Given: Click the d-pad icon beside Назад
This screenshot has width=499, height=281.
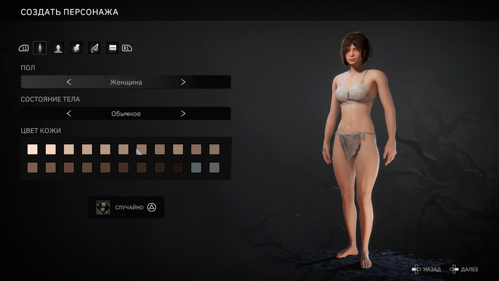Looking at the screenshot, I should 416,269.
